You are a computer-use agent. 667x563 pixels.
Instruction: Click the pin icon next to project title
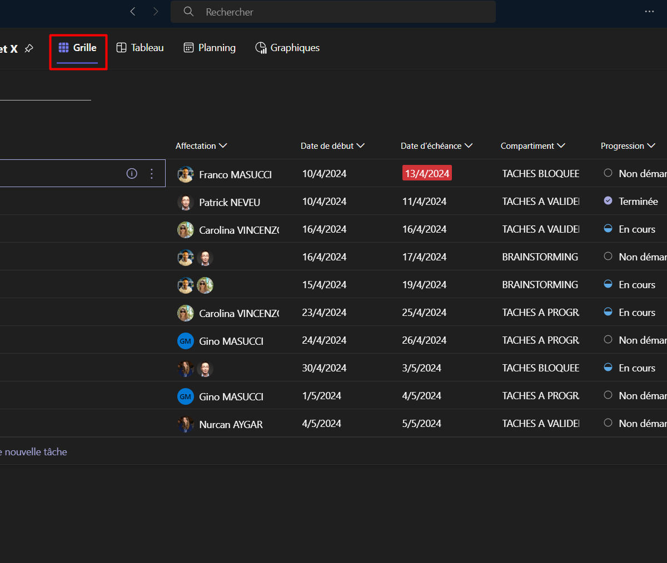[29, 49]
